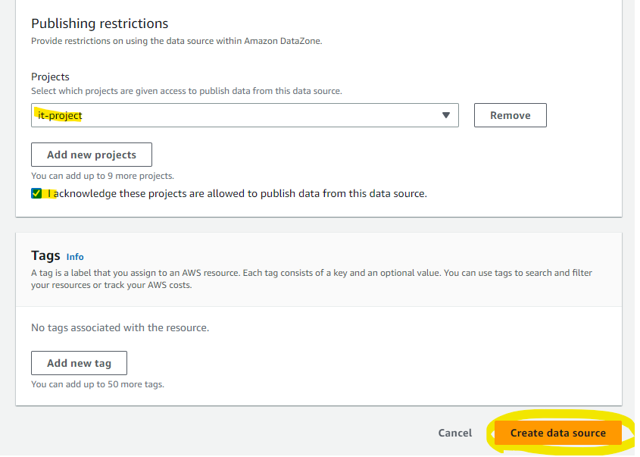
Task: Click the Publishing restrictions description text
Action: [176, 41]
